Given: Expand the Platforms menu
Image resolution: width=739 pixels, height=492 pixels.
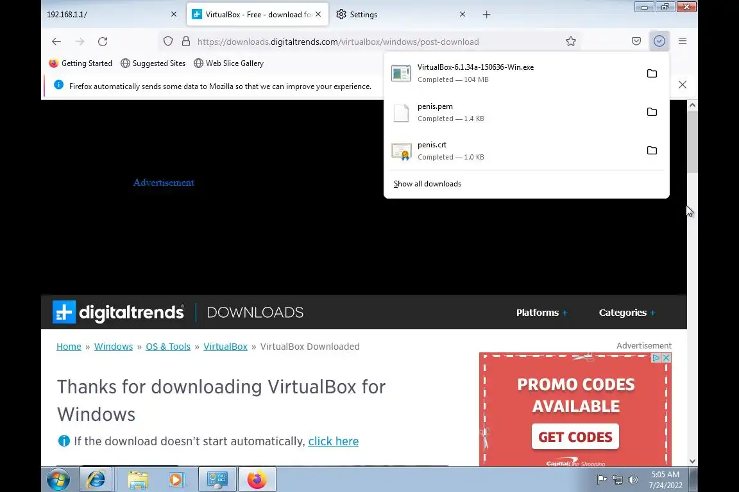Looking at the screenshot, I should [542, 313].
